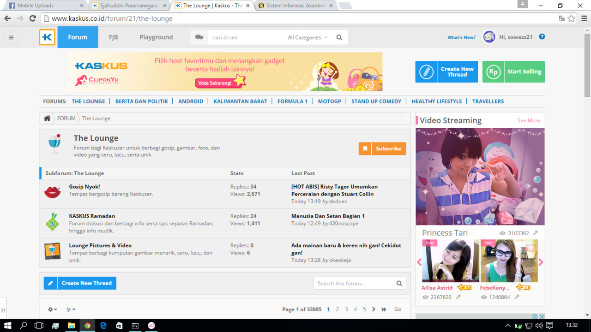Click the page vertical scrollbar
The image size is (591, 332).
click(x=587, y=65)
